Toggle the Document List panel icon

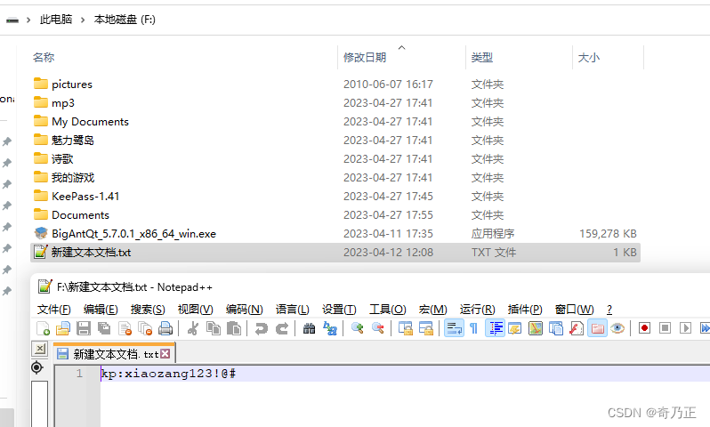coord(555,328)
